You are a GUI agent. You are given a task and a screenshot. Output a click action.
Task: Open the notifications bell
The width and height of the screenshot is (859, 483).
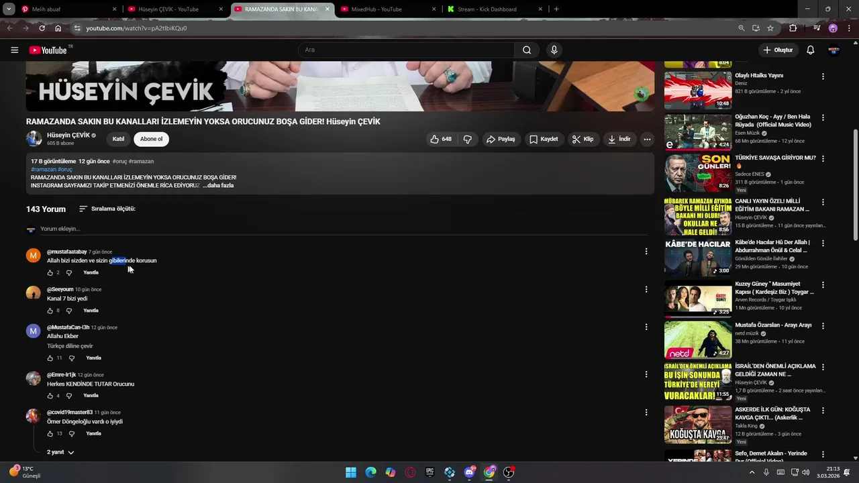810,50
